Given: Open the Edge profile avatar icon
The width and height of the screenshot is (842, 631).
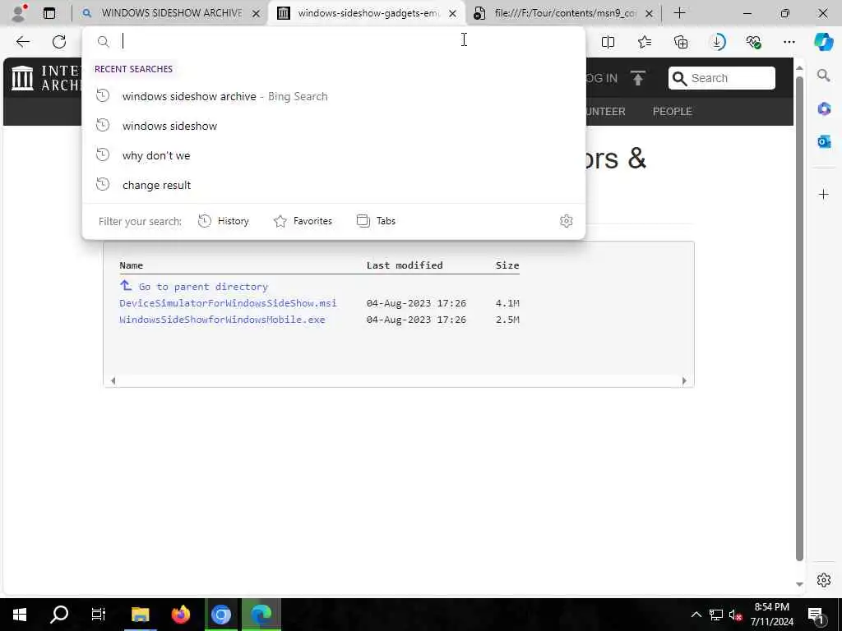Looking at the screenshot, I should (20, 13).
